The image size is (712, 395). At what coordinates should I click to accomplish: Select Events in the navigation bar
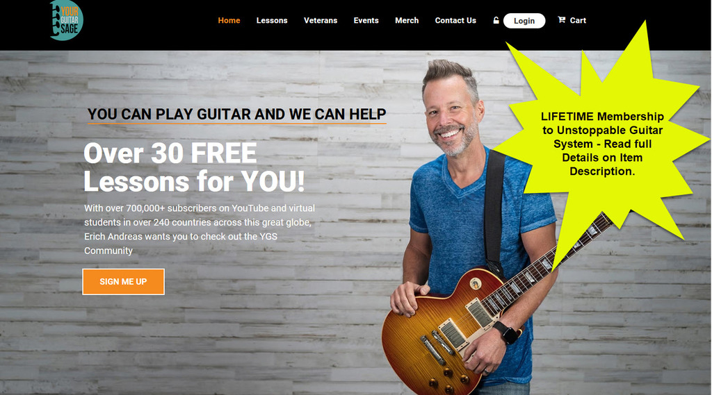coord(366,20)
